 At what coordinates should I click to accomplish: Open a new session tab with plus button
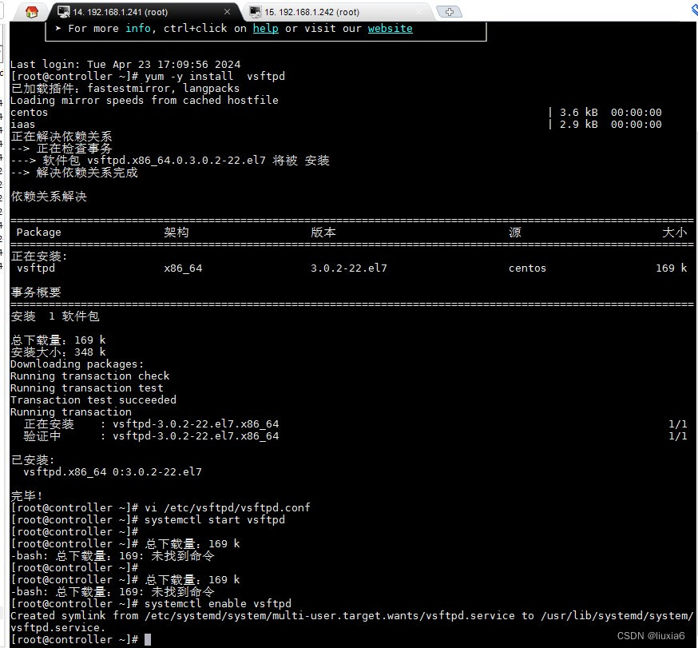click(x=449, y=12)
